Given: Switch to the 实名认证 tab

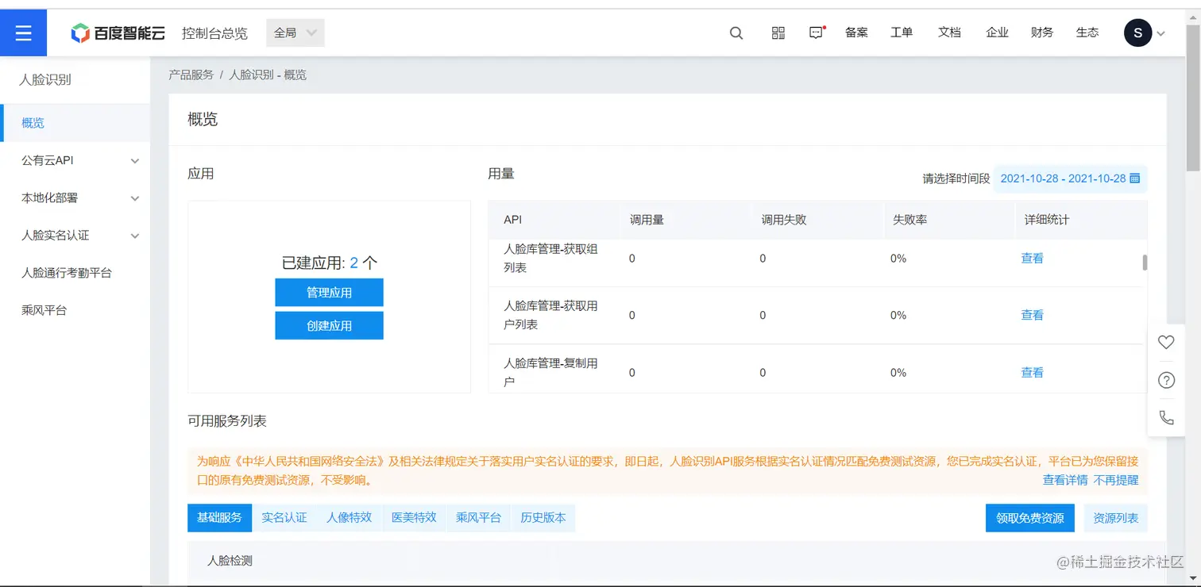Looking at the screenshot, I should pyautogui.click(x=284, y=518).
